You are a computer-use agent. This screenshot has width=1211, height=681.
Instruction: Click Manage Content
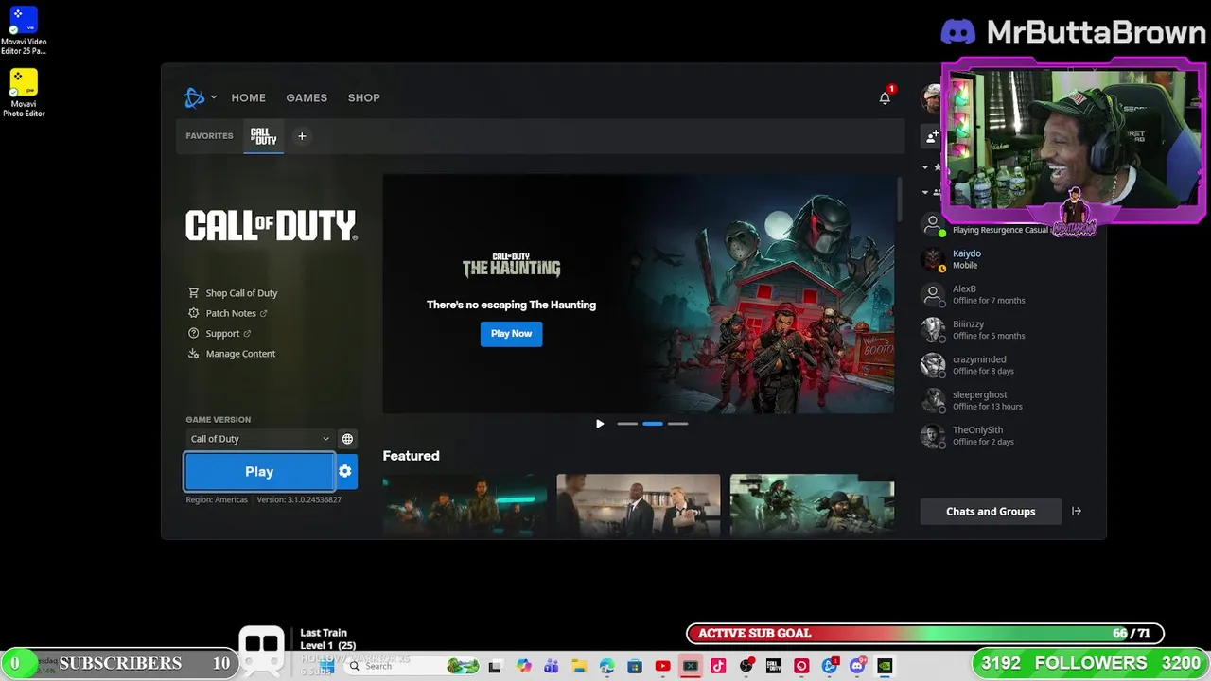click(x=232, y=354)
